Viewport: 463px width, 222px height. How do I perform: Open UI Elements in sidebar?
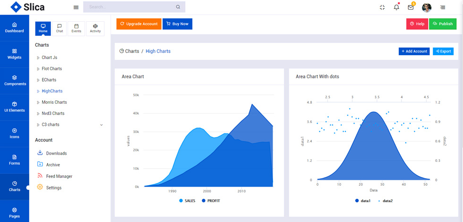[x=15, y=107]
